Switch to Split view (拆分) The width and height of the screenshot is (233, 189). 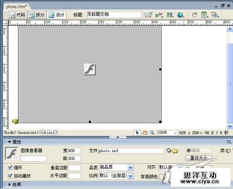[x=37, y=15]
